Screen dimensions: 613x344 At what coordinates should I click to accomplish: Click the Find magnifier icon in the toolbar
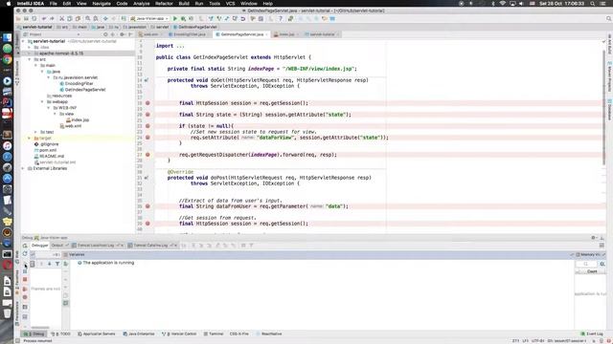coord(88,18)
